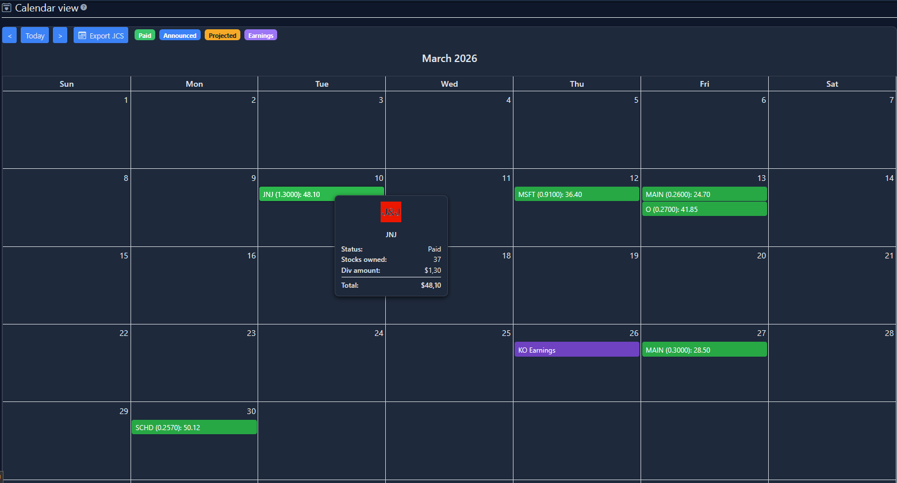This screenshot has width=897, height=483.
Task: Click the Sat column header
Action: [832, 84]
